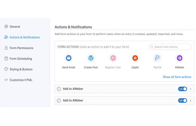Add the purple AWeber action icon

tap(179, 58)
